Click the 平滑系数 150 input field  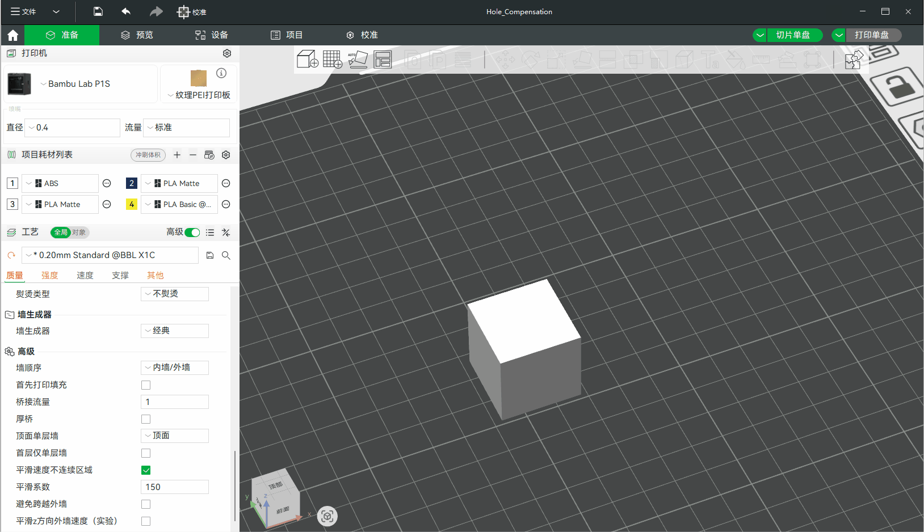coord(175,487)
